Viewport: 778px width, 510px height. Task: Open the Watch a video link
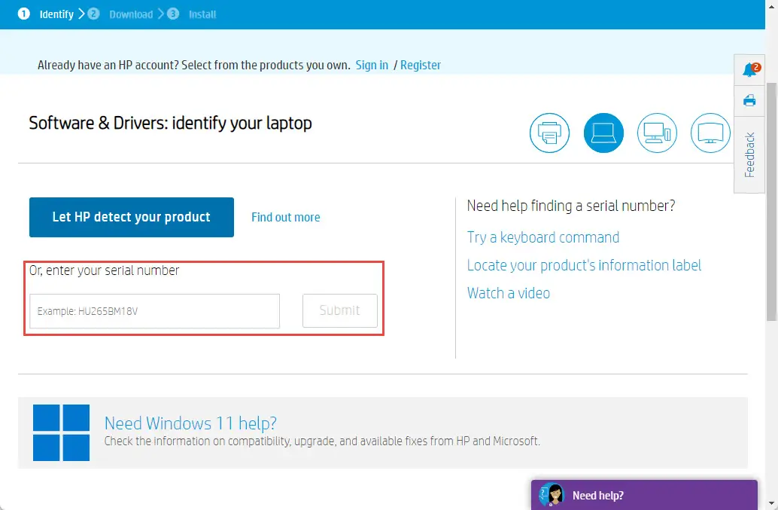(509, 293)
